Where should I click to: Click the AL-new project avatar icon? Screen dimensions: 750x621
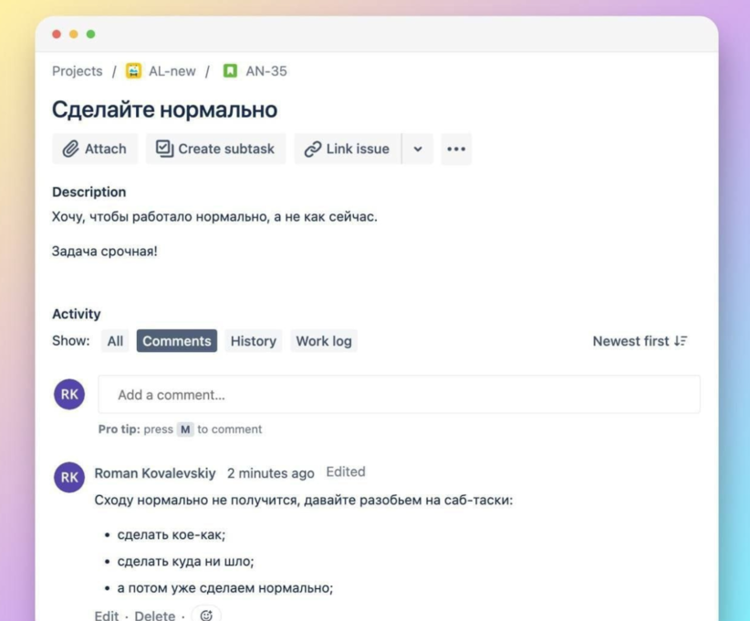133,71
